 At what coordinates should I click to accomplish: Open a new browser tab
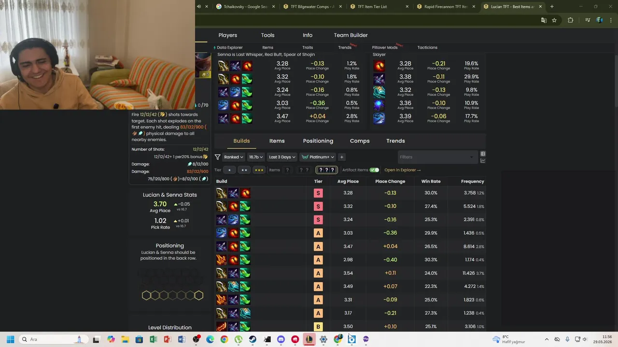pos(552,7)
